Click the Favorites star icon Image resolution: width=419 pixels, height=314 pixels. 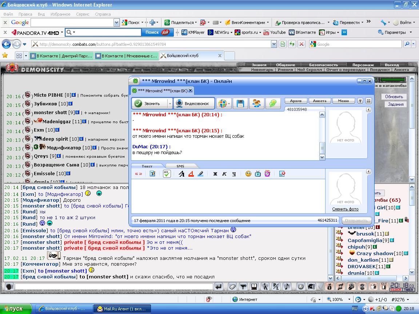(5, 56)
